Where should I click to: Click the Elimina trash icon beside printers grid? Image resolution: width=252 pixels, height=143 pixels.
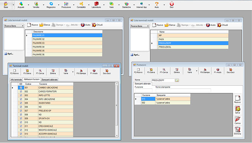pos(238,131)
